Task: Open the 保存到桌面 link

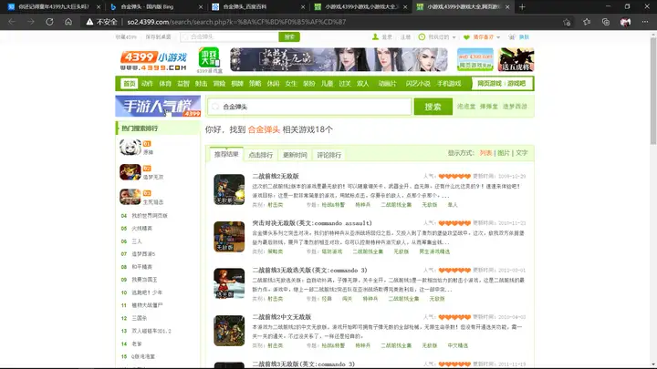Action: click(158, 37)
